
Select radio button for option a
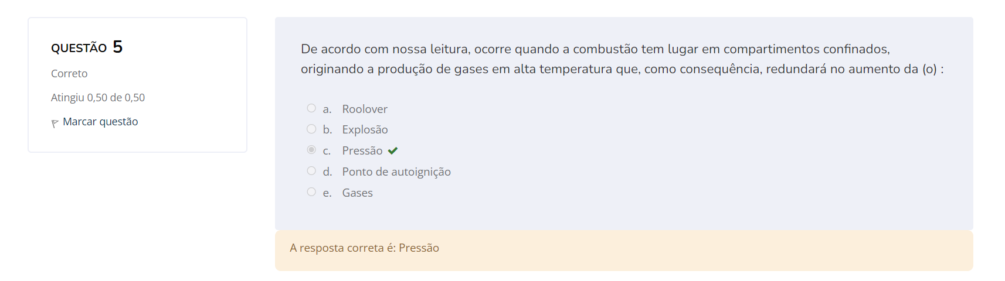(x=311, y=108)
